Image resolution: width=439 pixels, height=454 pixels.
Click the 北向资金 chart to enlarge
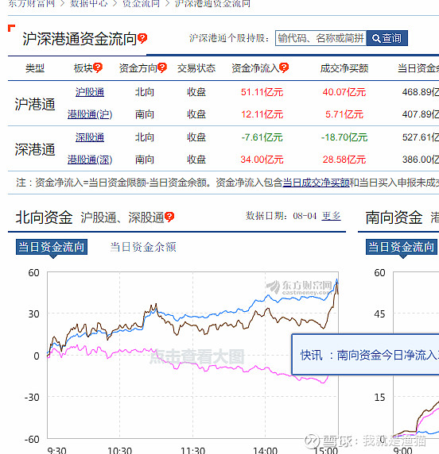[x=192, y=355]
